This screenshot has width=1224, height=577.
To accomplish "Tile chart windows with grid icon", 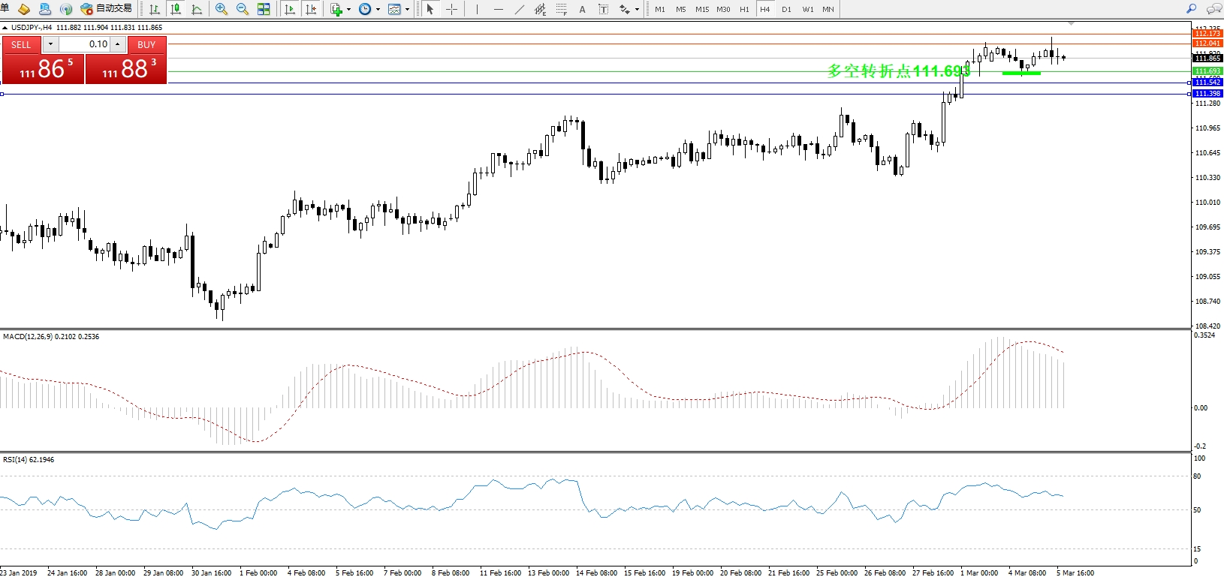I will pyautogui.click(x=264, y=9).
